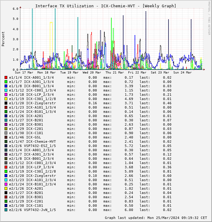
Task: Select the Sun 17 Mar date marker
Action: [x=24, y=73]
